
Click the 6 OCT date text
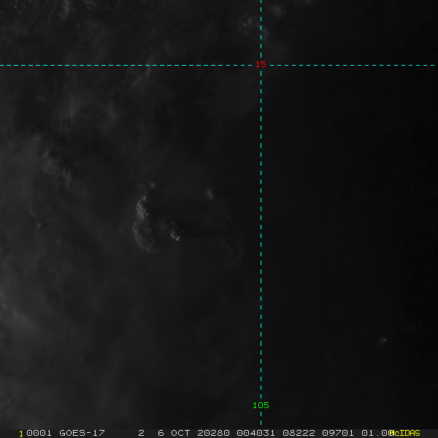coord(172,433)
